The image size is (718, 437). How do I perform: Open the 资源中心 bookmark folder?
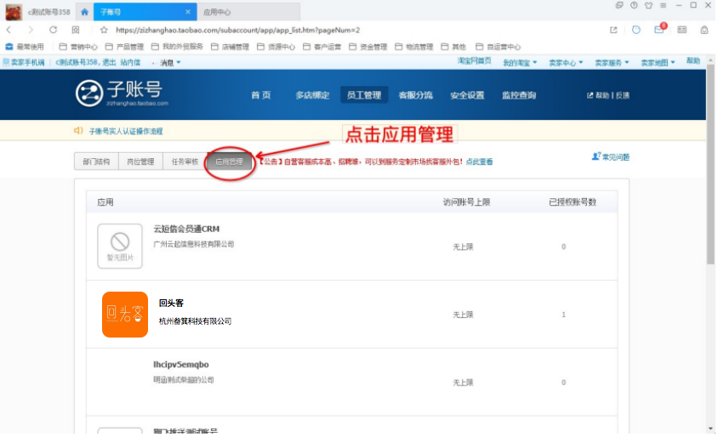[276, 47]
